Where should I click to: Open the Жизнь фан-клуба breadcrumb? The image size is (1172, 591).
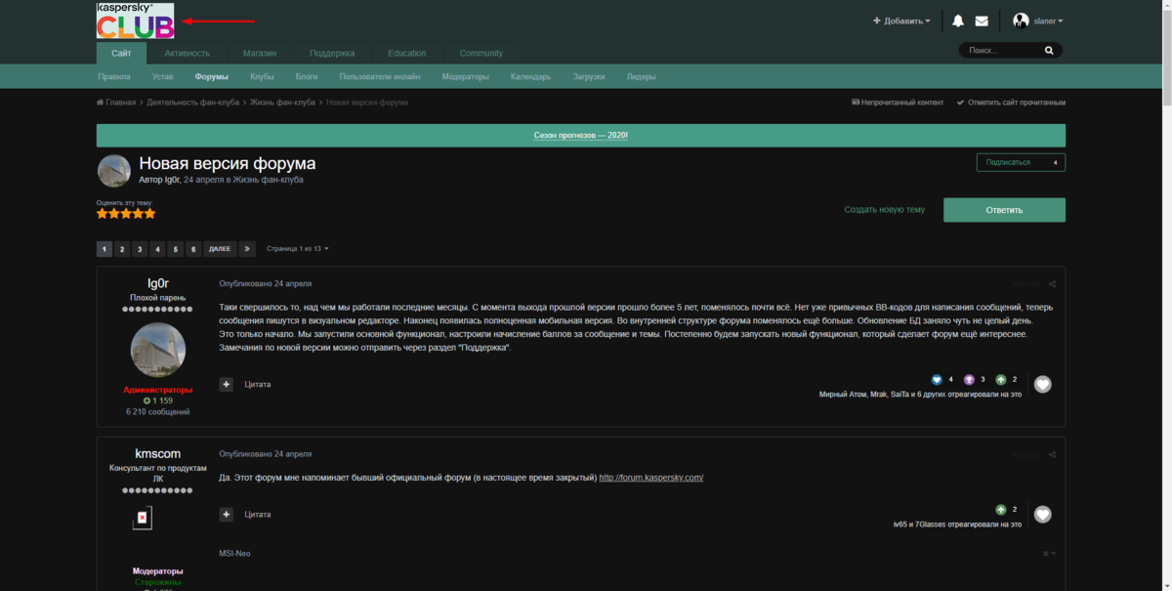282,103
